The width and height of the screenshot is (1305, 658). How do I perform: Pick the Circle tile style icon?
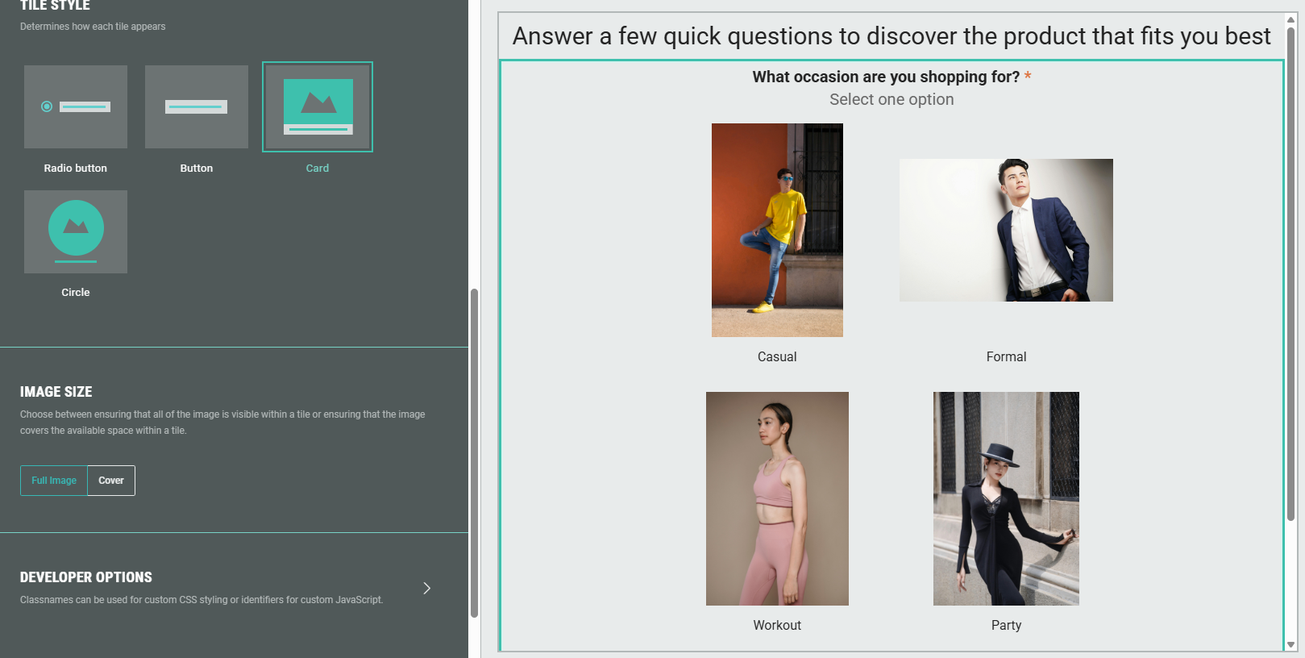pos(76,231)
